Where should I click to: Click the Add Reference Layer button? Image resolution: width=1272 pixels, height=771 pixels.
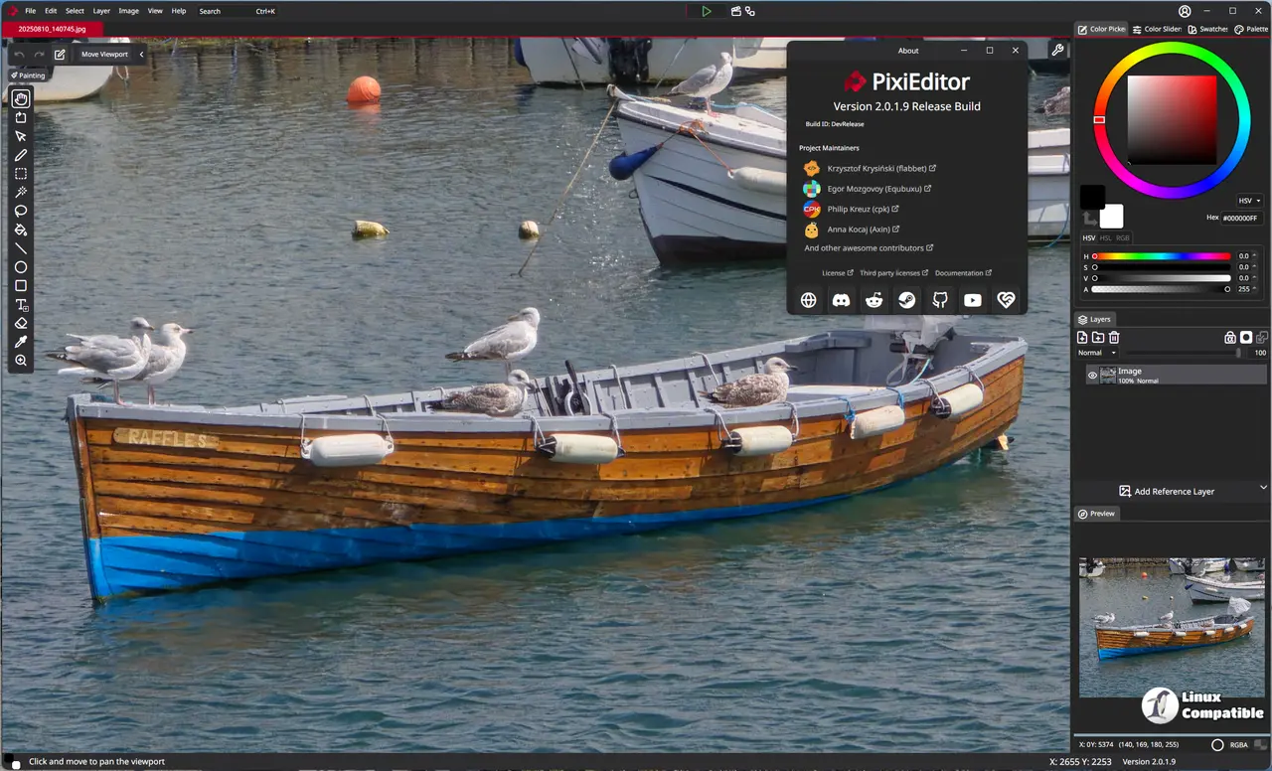(x=1167, y=491)
